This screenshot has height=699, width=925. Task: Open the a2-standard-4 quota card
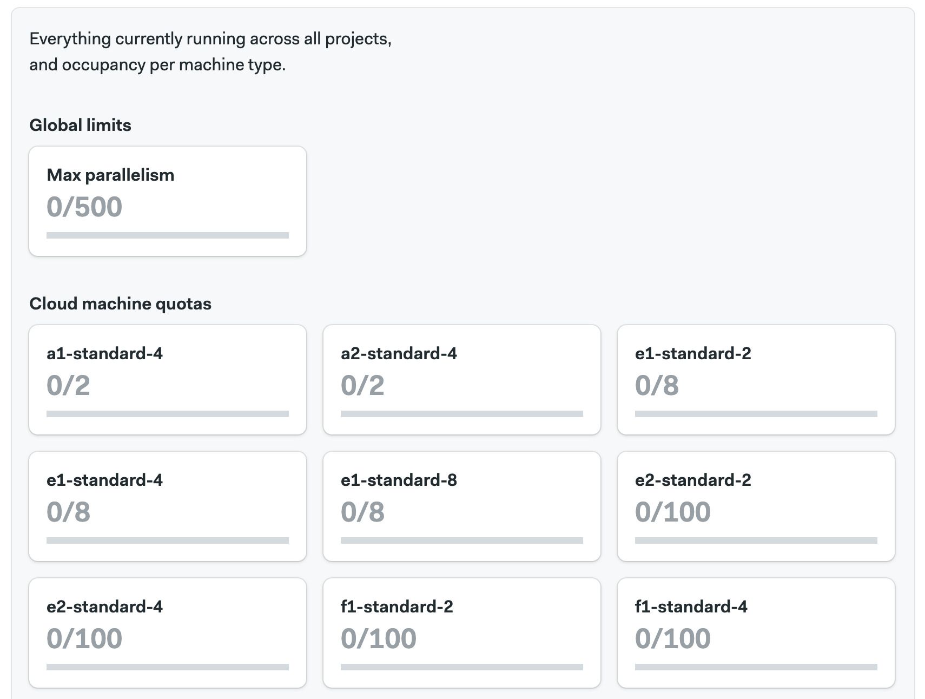pyautogui.click(x=461, y=379)
